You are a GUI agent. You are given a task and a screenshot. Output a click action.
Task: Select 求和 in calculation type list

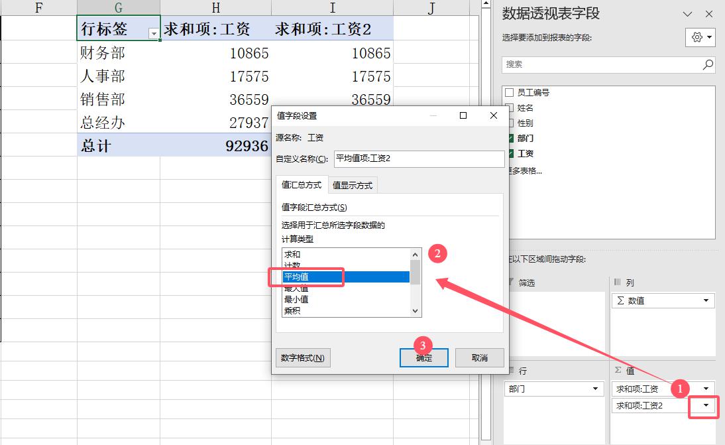pyautogui.click(x=346, y=254)
